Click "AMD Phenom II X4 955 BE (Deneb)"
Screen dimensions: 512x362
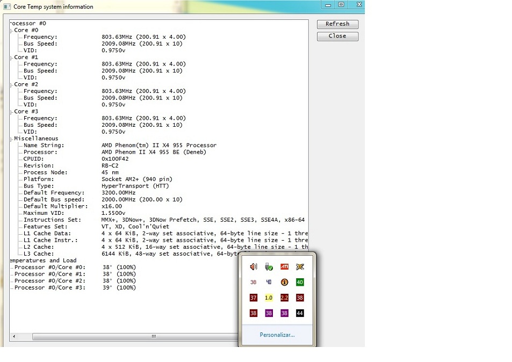pyautogui.click(x=154, y=152)
